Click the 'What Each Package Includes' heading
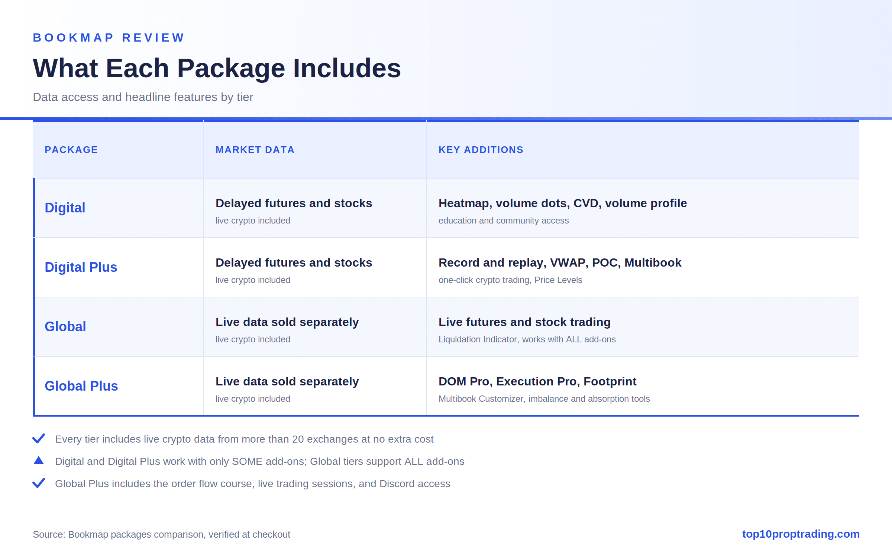 (217, 68)
